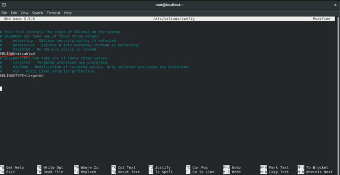Click the Mark Text shortcut label
Image resolution: width=340 pixels, height=175 pixels.
coord(279,167)
